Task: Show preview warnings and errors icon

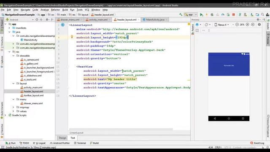Action: [x=259, y=24]
